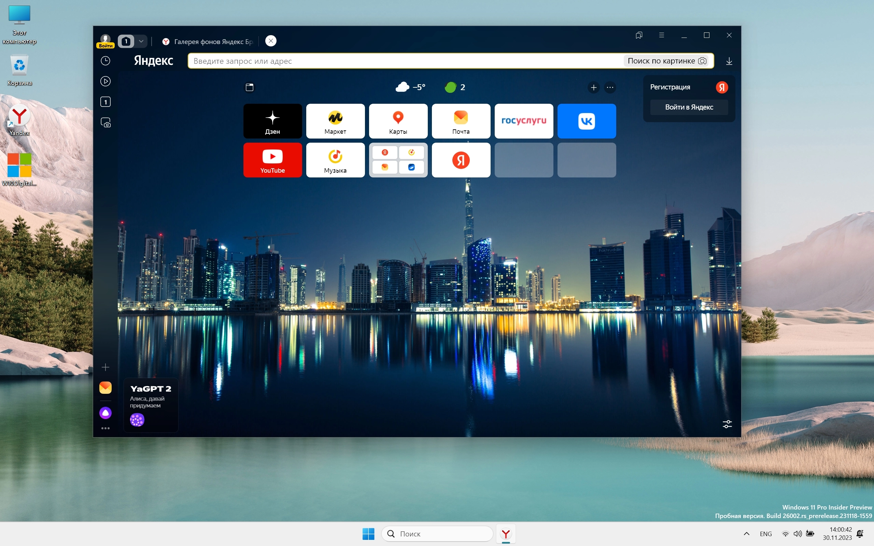Open the video player sidebar icon
The image size is (874, 546).
(105, 81)
